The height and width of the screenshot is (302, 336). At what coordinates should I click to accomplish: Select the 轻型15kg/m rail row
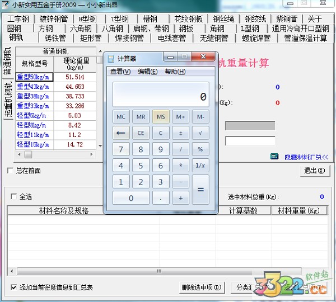coord(55,144)
